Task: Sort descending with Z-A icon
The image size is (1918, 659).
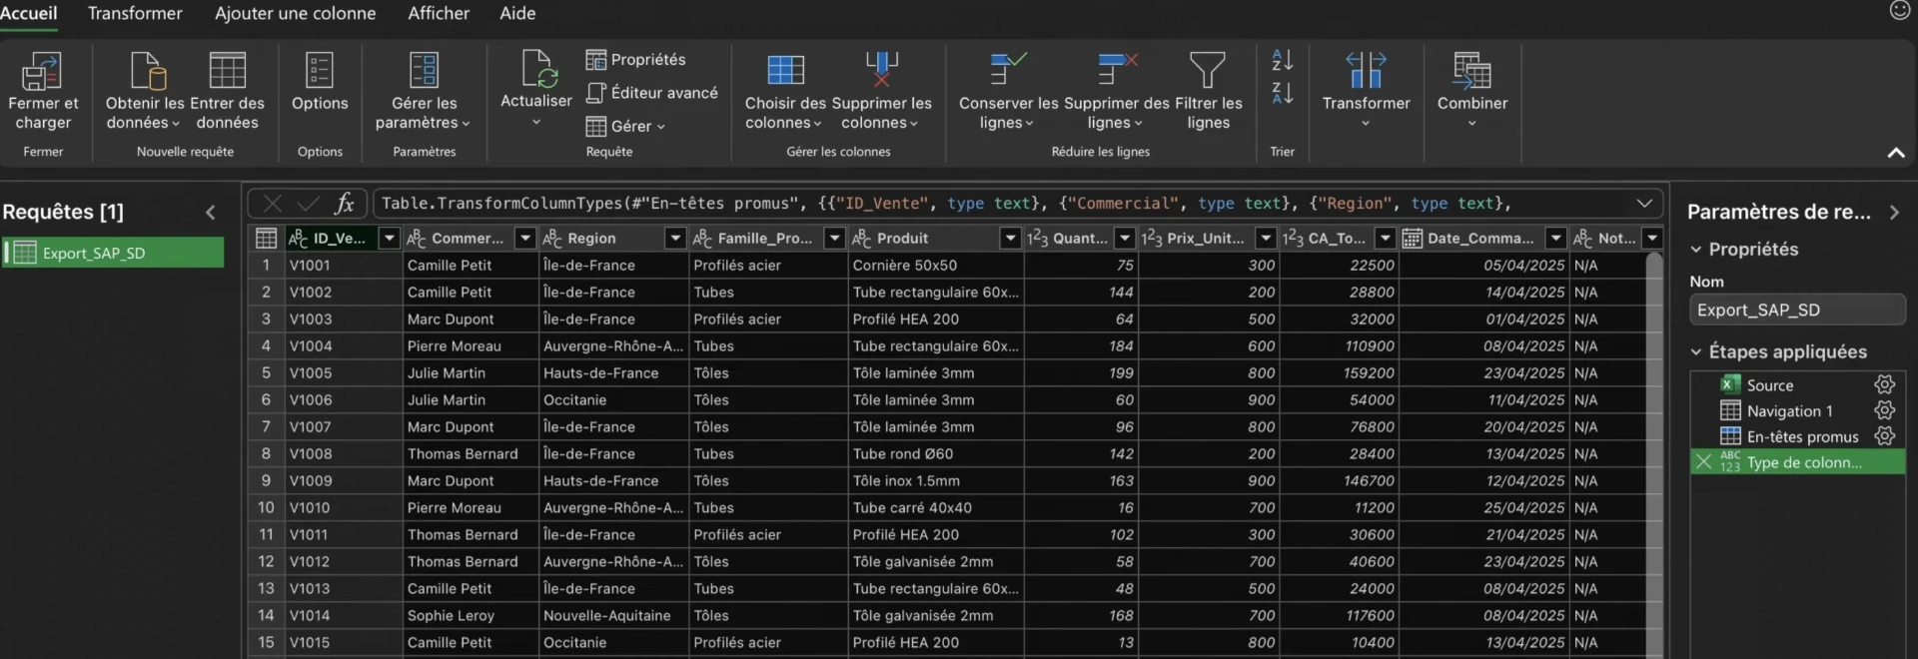Action: coord(1283,93)
